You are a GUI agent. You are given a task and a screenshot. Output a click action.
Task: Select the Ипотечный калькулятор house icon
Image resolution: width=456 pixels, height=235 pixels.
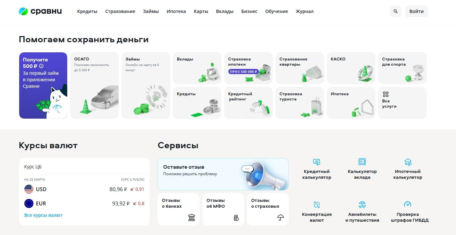(x=408, y=162)
